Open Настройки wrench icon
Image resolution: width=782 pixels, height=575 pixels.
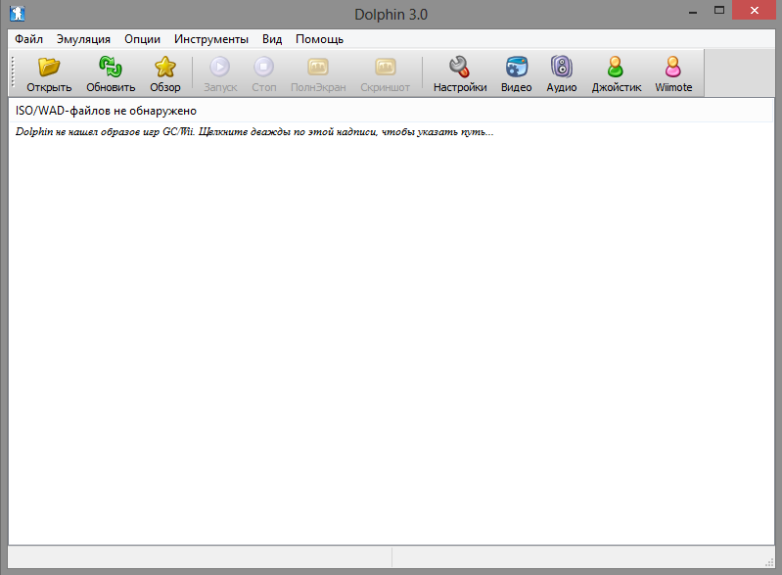pos(459,67)
